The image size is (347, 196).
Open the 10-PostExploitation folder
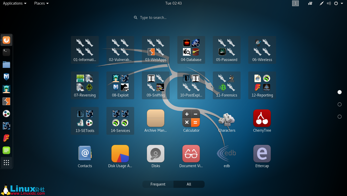click(x=191, y=85)
